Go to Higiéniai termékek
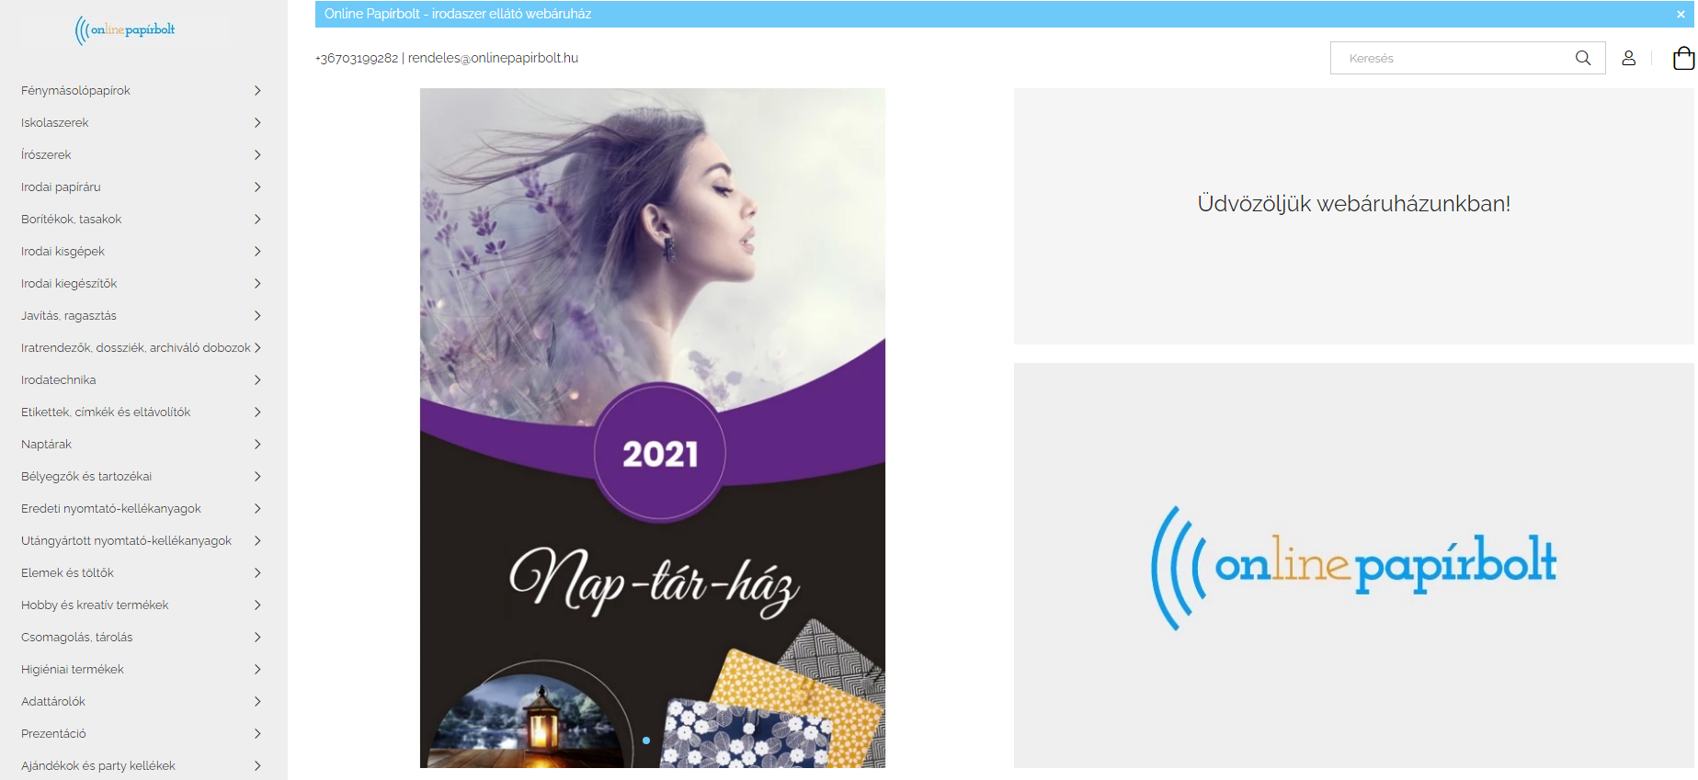The height and width of the screenshot is (780, 1698). (72, 669)
